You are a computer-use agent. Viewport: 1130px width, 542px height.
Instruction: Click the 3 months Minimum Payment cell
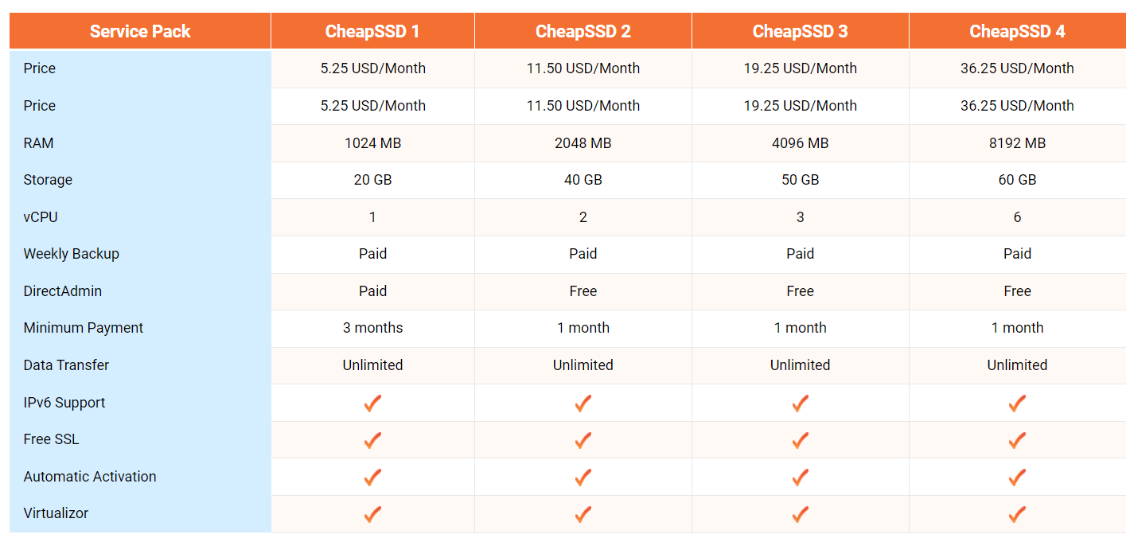point(372,328)
